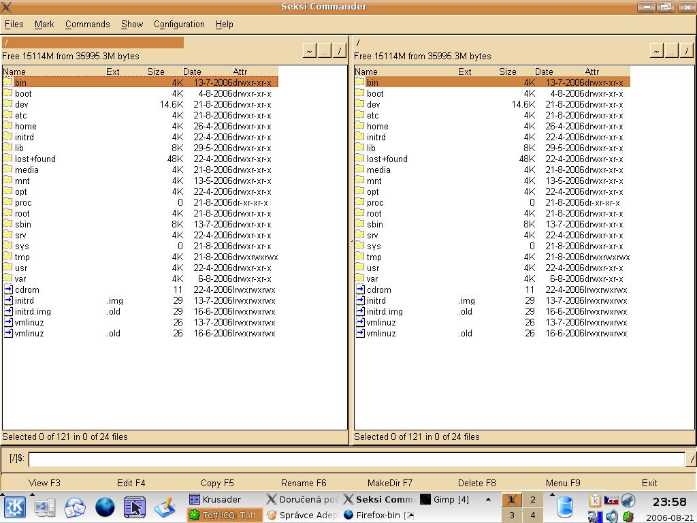697x523 pixels.
Task: Click the desktop monitor icon in taskbar
Action: [x=45, y=507]
